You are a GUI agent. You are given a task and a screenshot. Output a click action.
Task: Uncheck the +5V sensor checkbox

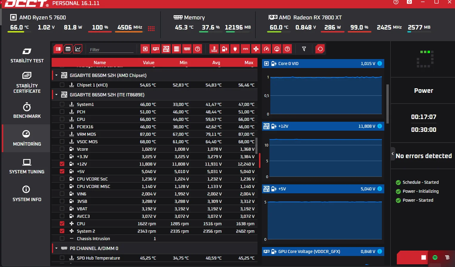click(62, 171)
